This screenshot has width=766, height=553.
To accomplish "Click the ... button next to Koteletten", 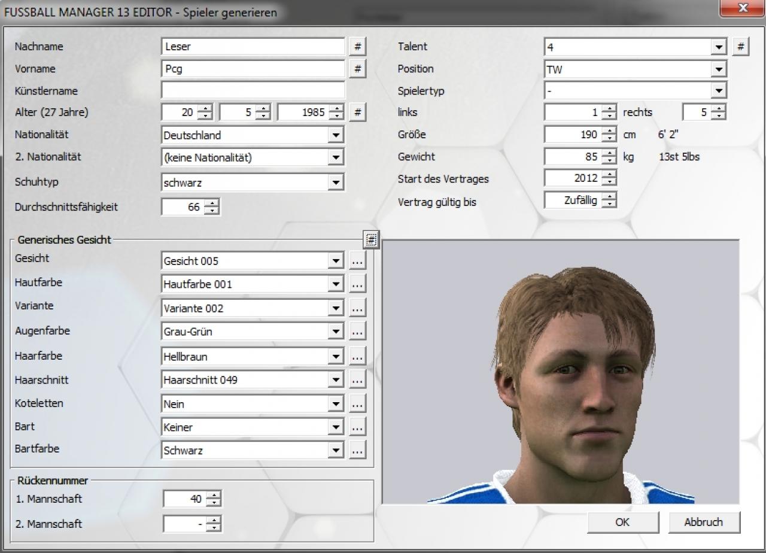I will coord(357,404).
